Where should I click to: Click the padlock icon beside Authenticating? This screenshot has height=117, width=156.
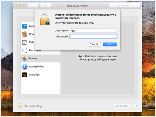(20, 106)
